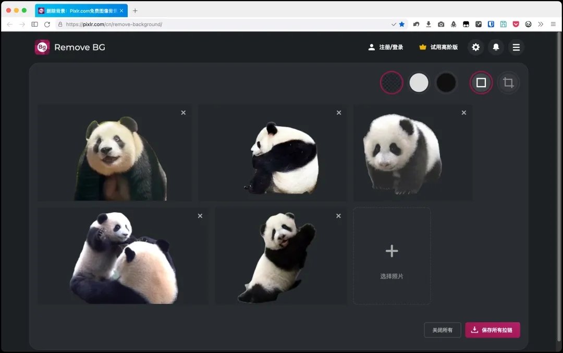Click the 关闭所有 button
Screen dimensions: 563x353
pyautogui.click(x=442, y=330)
